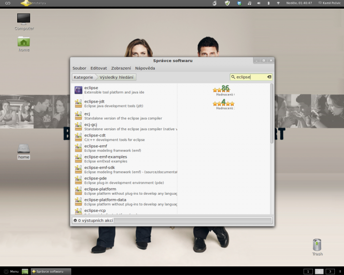Open the volume control tray icon
The width and height of the screenshot is (344, 275).
(259, 3)
